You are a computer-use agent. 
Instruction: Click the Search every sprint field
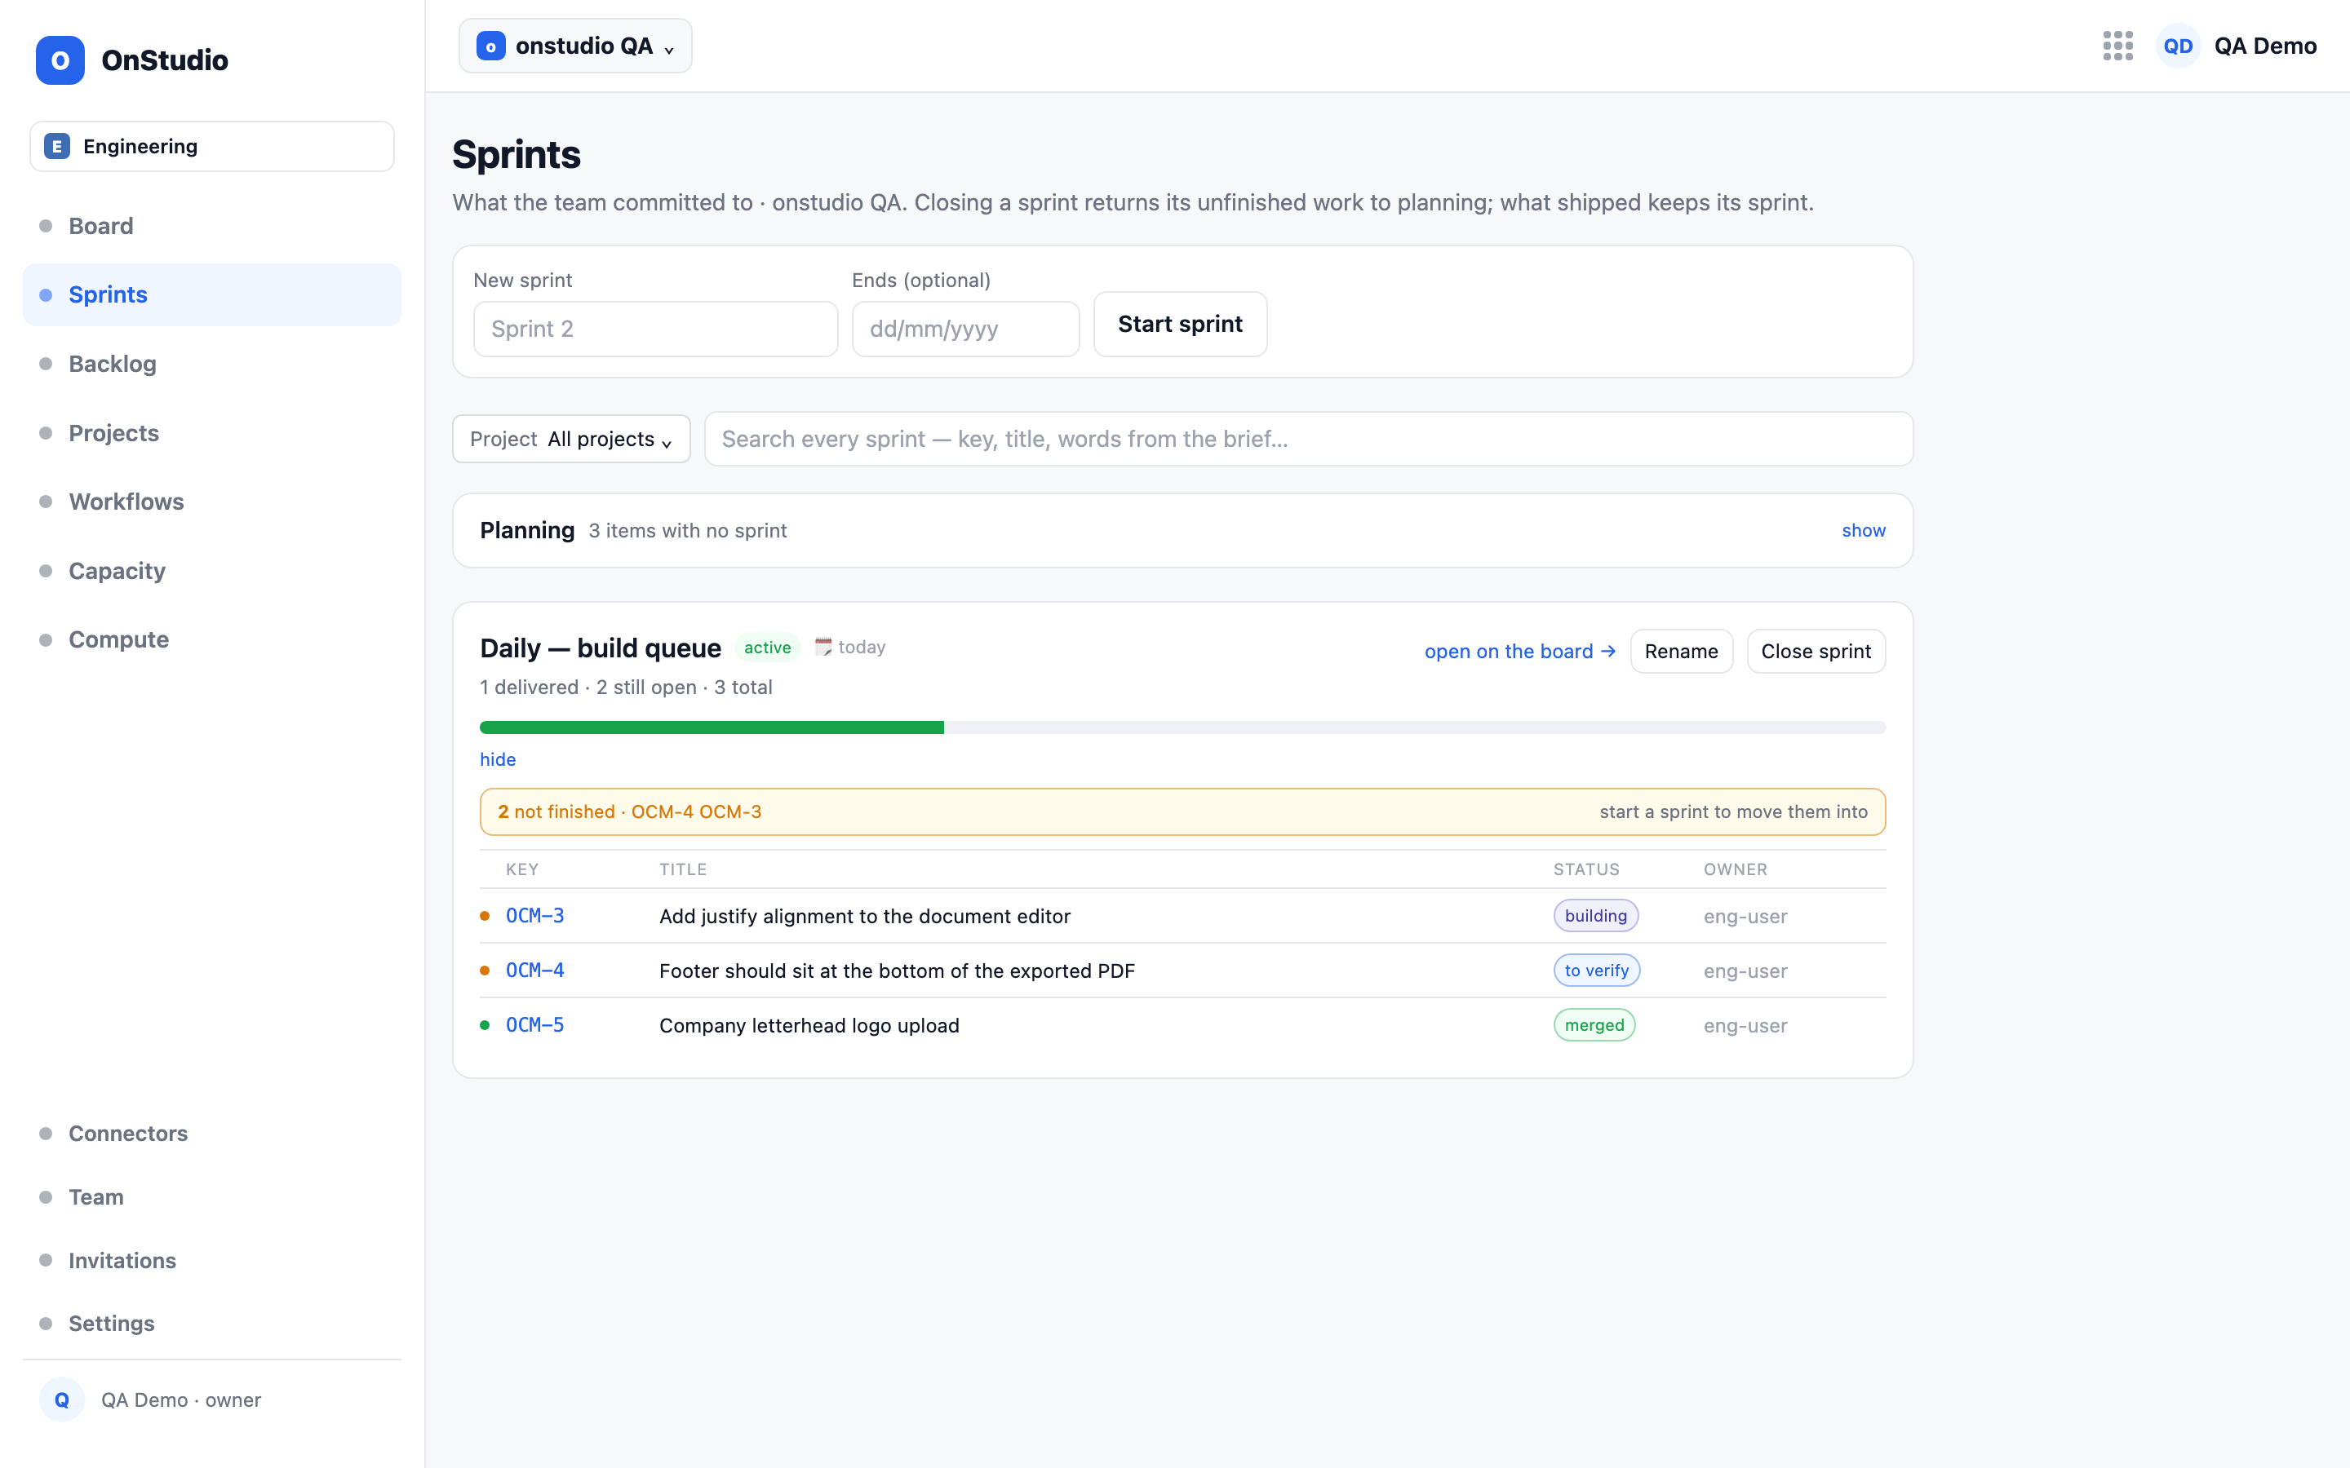1308,439
